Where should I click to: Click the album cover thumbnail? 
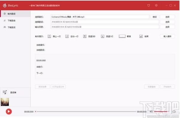point(5,102)
